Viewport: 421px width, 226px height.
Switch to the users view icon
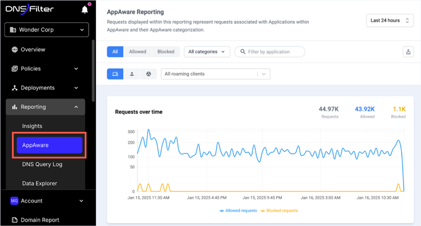tap(132, 74)
